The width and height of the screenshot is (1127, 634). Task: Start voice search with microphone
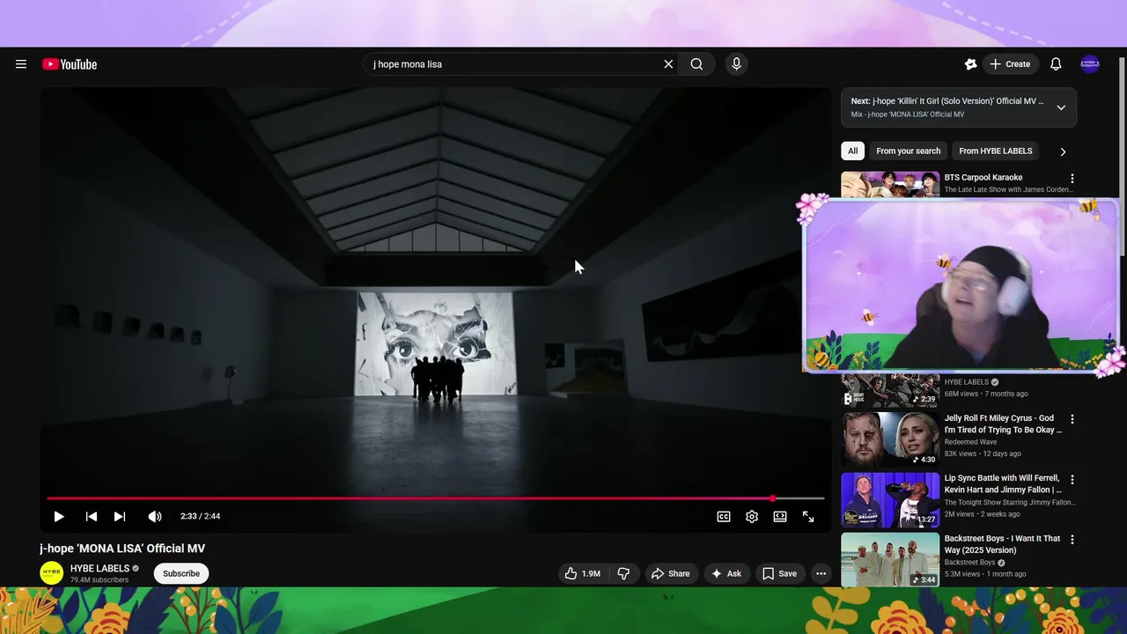(x=737, y=64)
